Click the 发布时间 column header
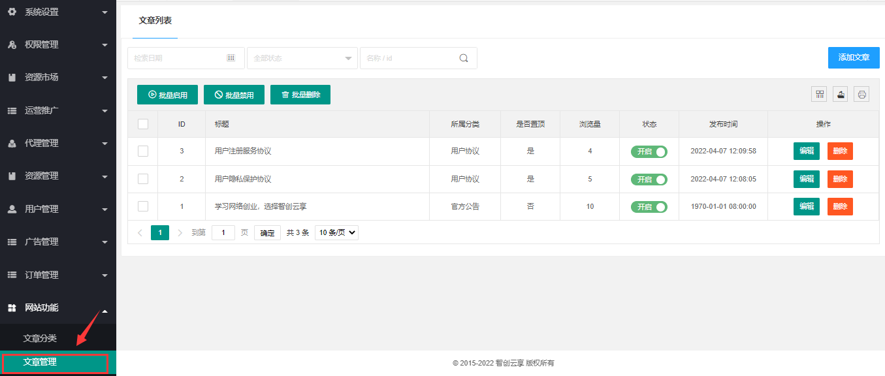The height and width of the screenshot is (376, 885). [724, 124]
